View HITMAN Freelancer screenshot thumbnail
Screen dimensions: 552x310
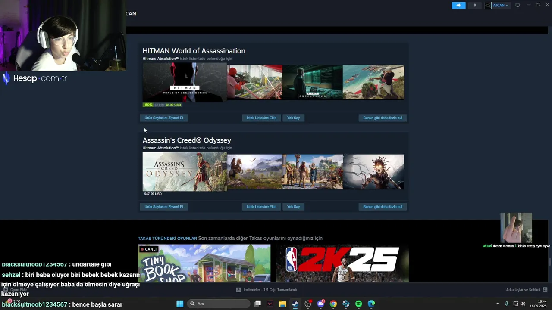point(312,82)
